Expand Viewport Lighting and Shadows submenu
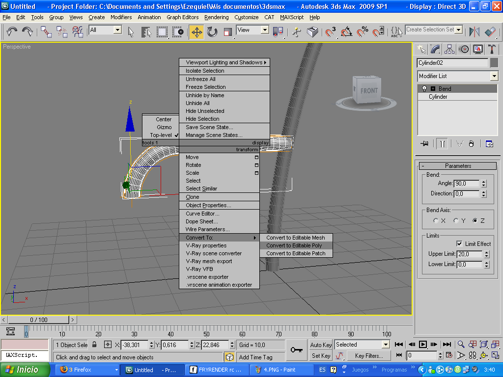 click(x=224, y=62)
